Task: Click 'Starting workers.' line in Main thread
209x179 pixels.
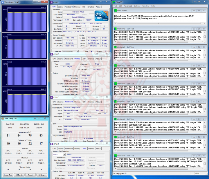Action: [149, 18]
